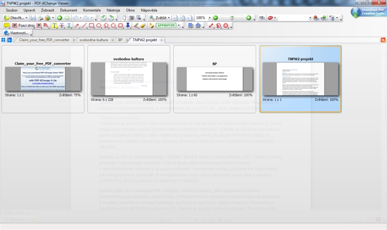387x230 pixels.
Task: Print the document using printer icon
Action: 40,18
